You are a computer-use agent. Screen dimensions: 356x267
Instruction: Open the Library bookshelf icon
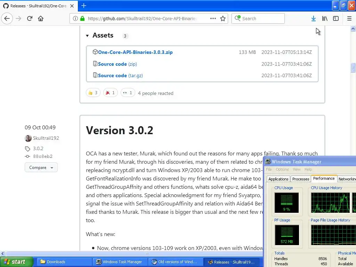tap(325, 19)
